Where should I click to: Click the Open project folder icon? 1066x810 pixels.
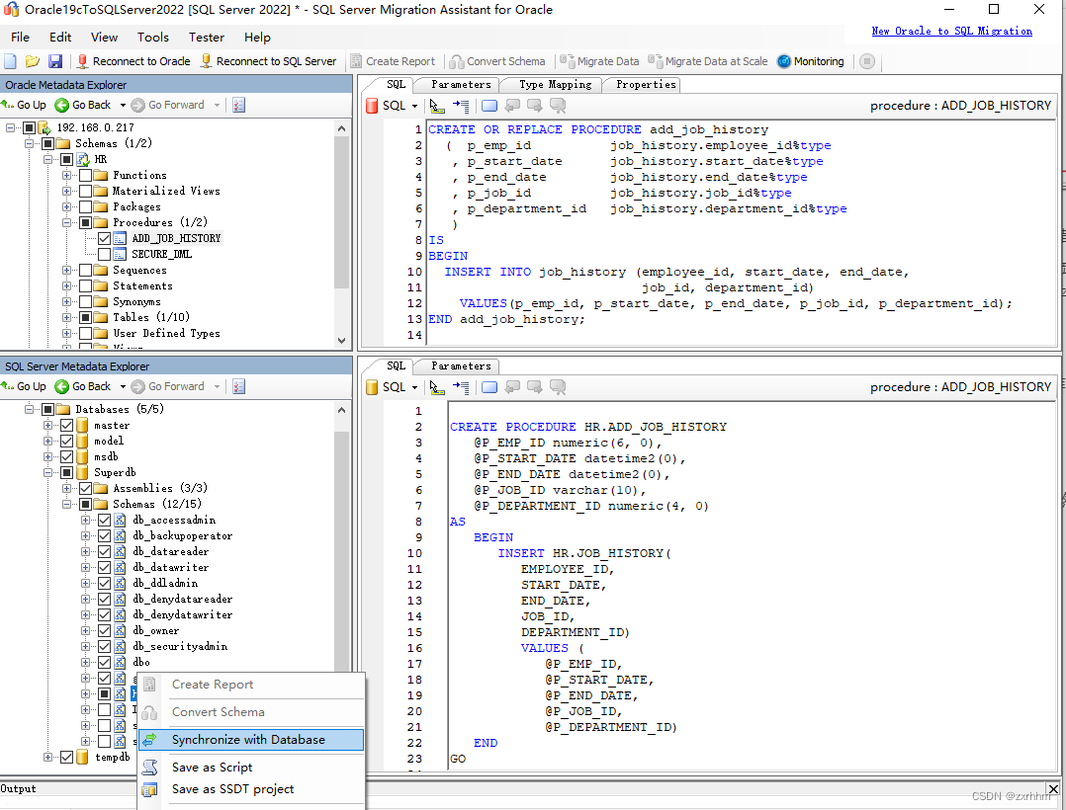pos(32,61)
